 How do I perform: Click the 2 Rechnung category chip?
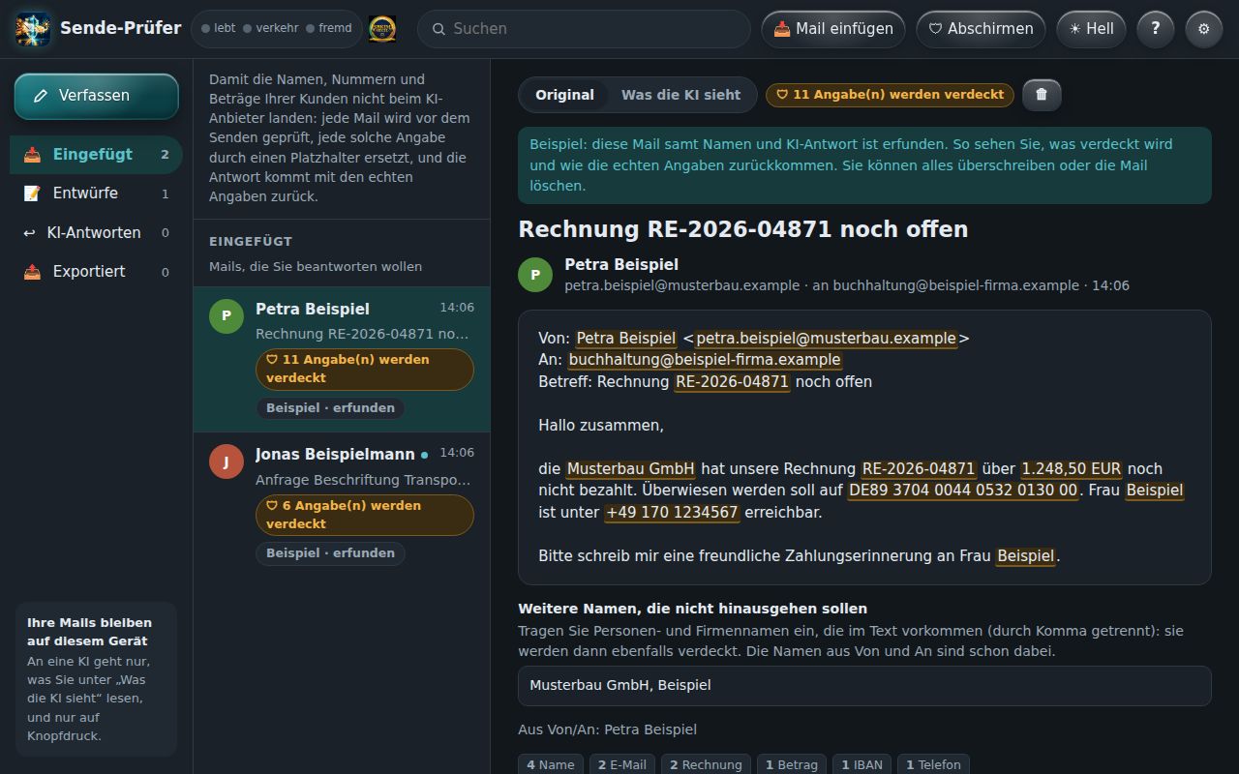(x=707, y=764)
